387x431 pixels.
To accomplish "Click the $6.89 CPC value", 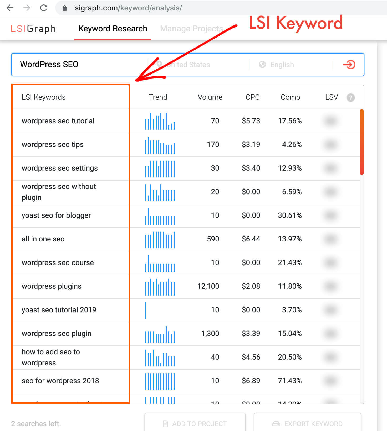I will tap(251, 381).
